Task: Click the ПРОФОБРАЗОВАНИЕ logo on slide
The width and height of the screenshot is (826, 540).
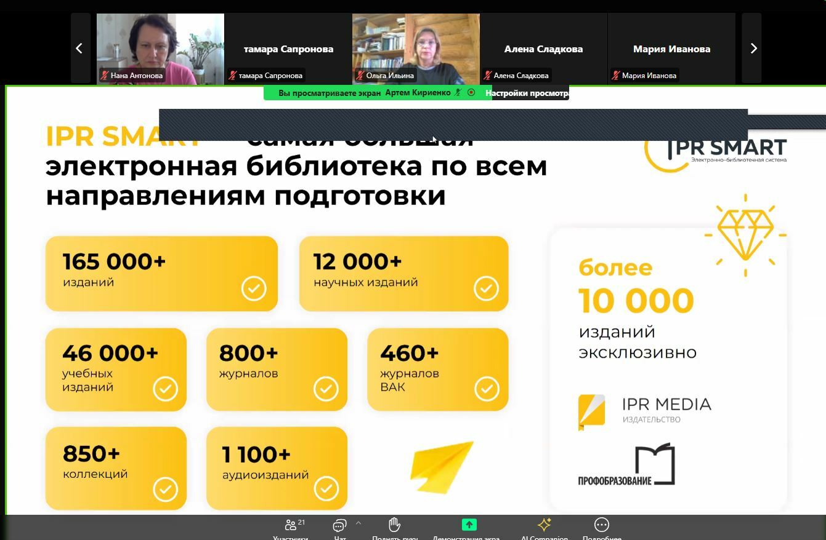Action: (626, 464)
